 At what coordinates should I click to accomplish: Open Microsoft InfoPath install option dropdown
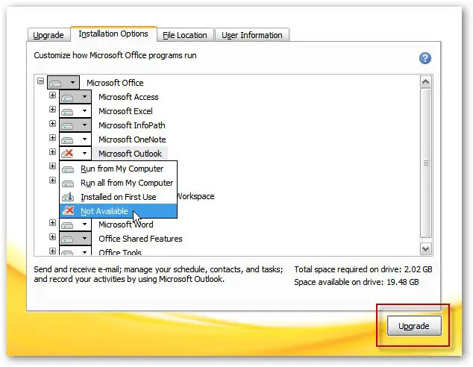point(75,125)
